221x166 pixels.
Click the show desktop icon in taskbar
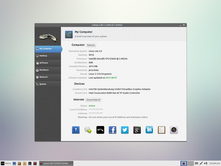tap(14, 163)
